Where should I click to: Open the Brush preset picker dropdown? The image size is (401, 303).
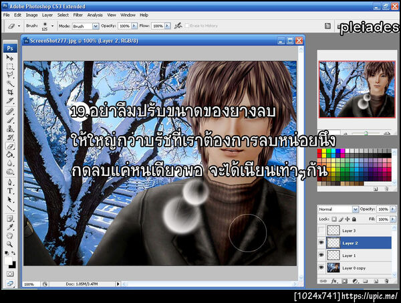pos(52,26)
